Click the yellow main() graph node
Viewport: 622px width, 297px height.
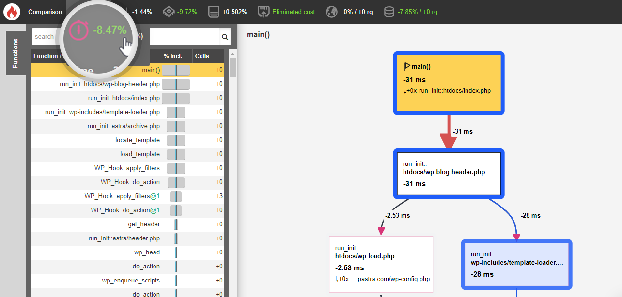pyautogui.click(x=448, y=83)
